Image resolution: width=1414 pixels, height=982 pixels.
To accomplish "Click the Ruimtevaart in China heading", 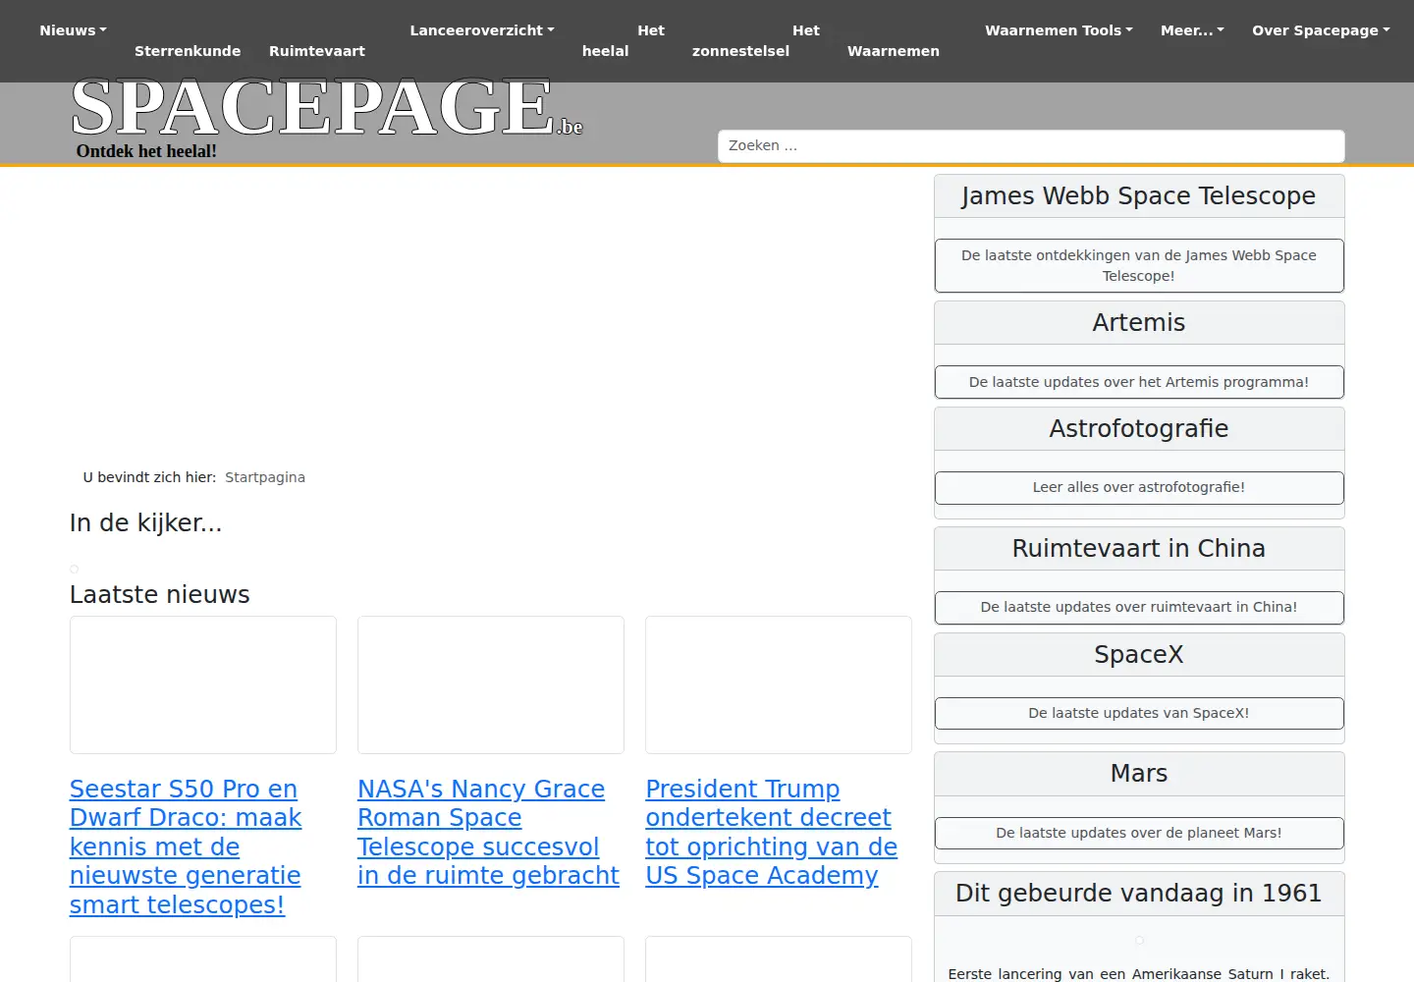I will pos(1139,548).
